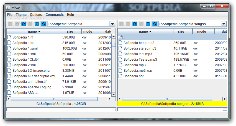
Task: Click right pane horizontal scroll right arrow
Action: point(225,99)
